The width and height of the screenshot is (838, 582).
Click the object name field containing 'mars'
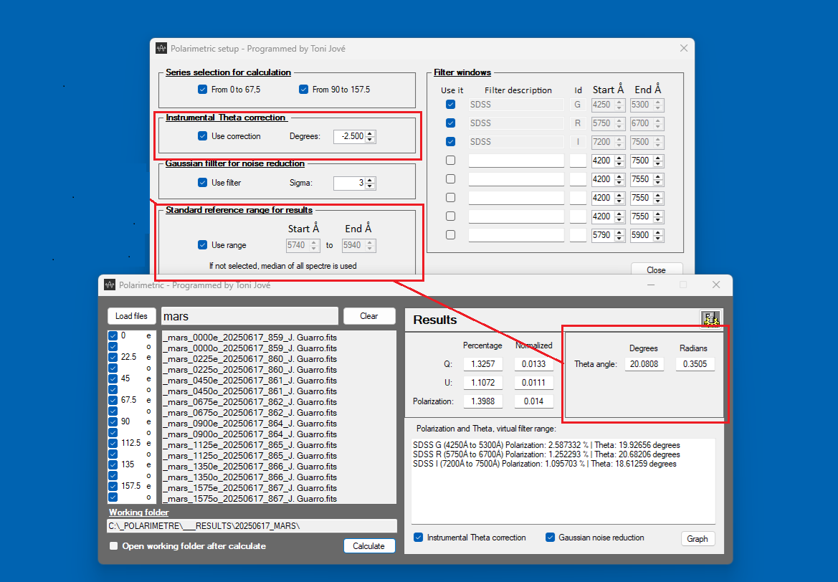coord(249,316)
